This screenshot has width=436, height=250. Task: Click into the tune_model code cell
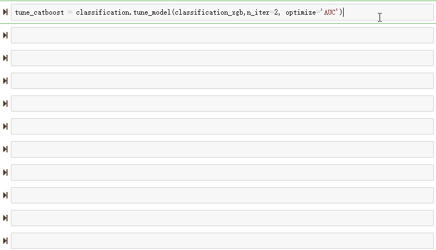(217, 12)
